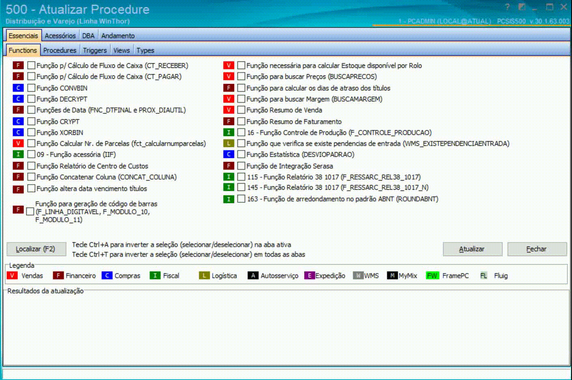Image resolution: width=572 pixels, height=380 pixels.
Task: Click the I icon beside 09 - Função acessória
Action: click(18, 154)
